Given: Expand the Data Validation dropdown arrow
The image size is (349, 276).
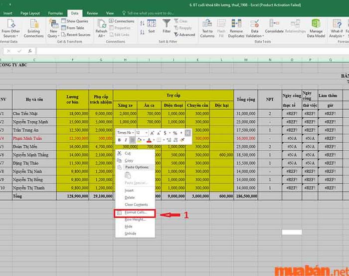Looking at the screenshot, I should [263, 36].
